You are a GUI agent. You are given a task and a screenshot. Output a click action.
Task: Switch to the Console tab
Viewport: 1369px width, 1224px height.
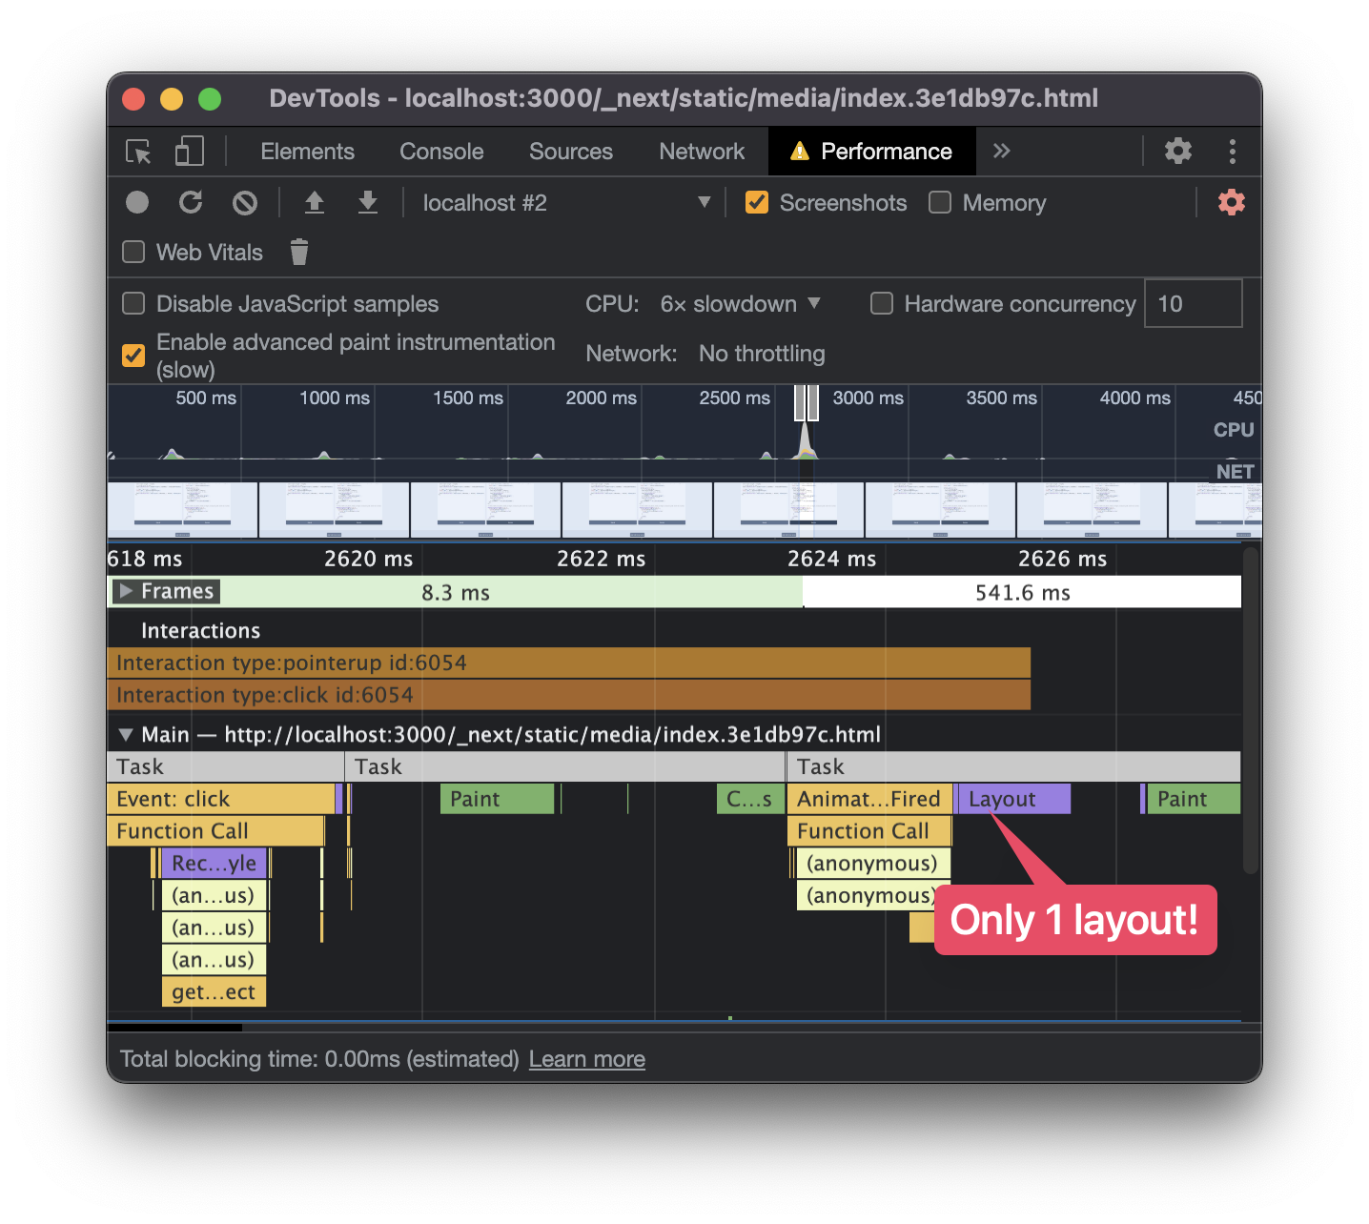(x=441, y=152)
